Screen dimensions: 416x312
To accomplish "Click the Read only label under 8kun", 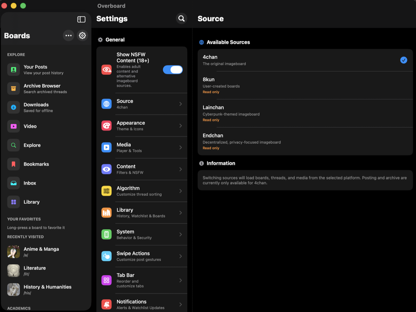I will [211, 92].
